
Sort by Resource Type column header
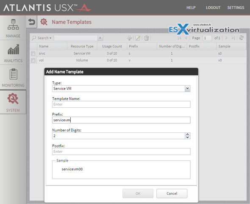82,46
